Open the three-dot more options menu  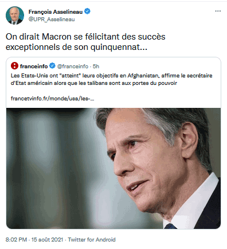coord(218,11)
